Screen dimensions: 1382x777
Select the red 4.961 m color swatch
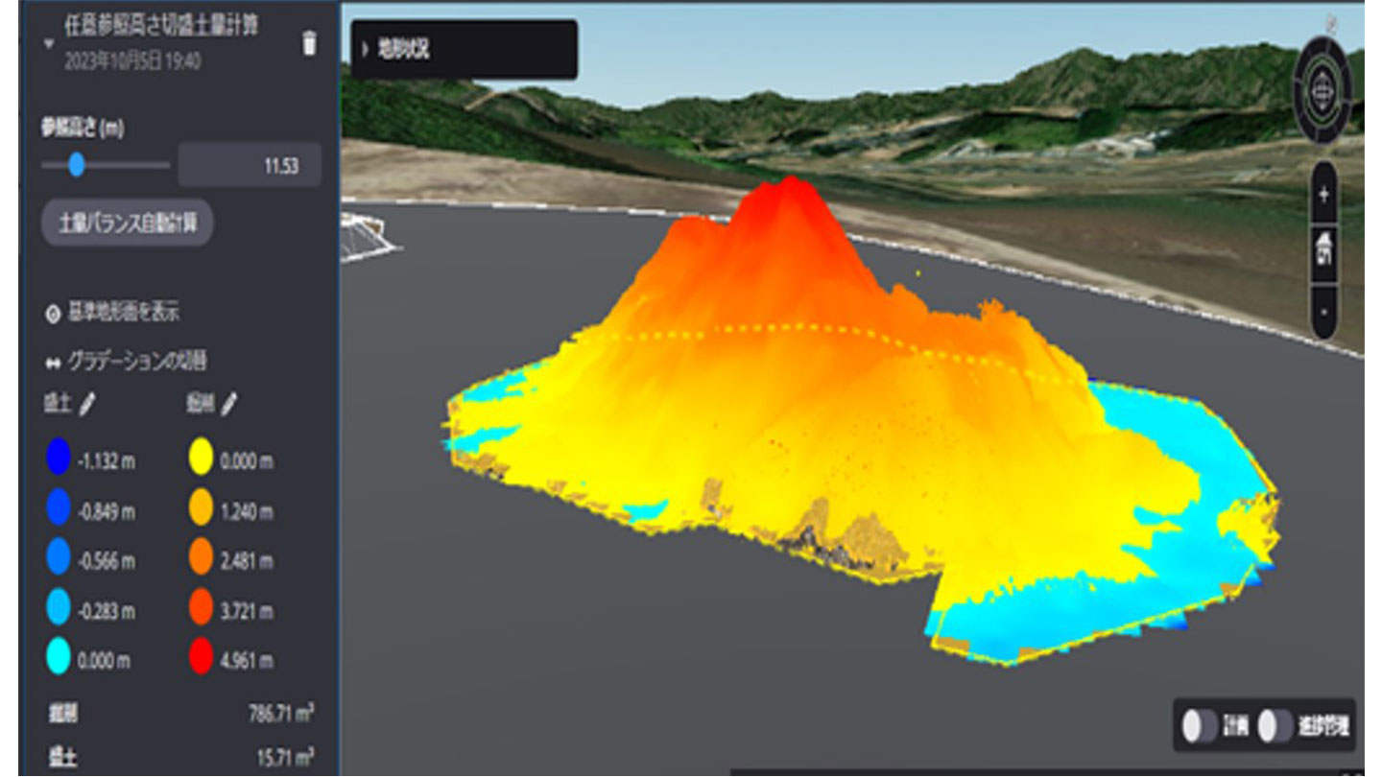(x=201, y=660)
